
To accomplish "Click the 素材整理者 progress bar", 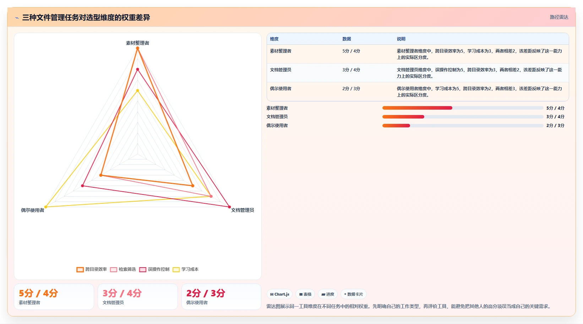I will pyautogui.click(x=463, y=108).
